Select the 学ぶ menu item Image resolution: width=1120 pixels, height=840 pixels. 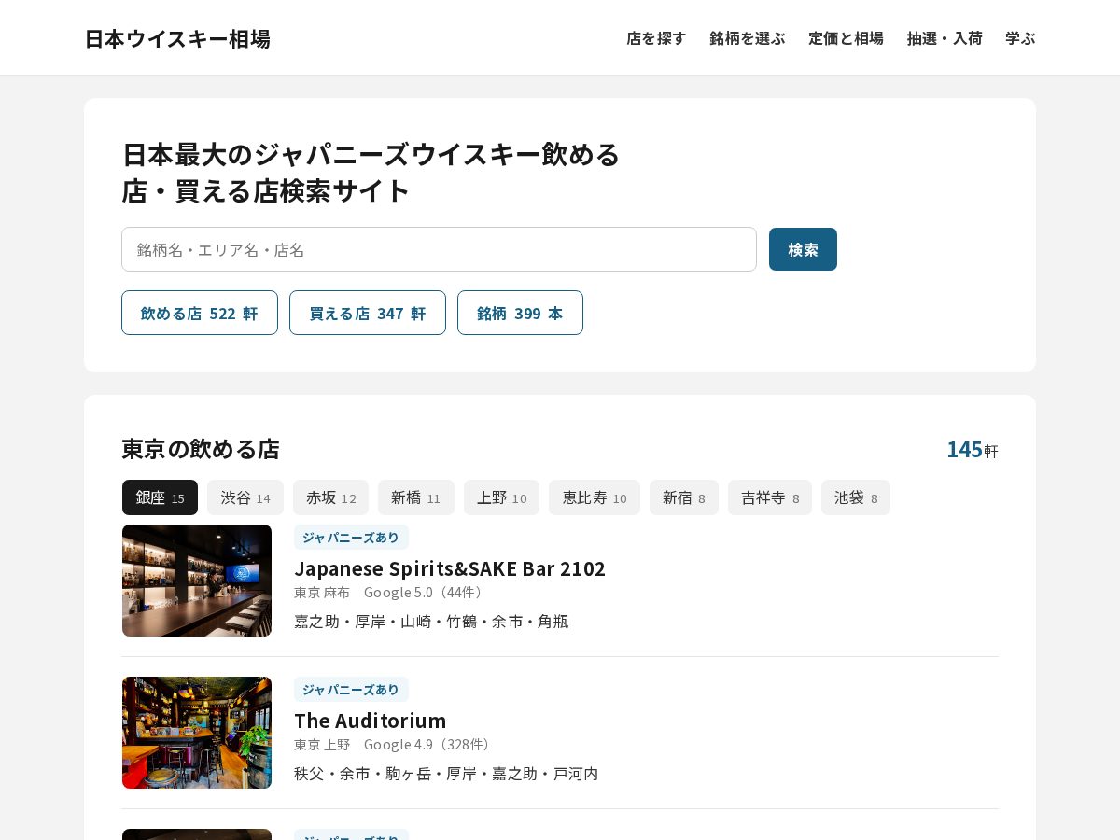click(x=1020, y=38)
